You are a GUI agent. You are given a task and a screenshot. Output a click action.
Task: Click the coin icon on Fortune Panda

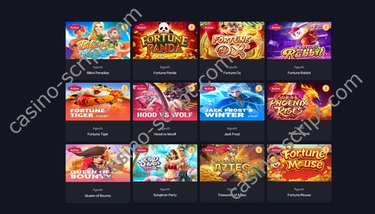pyautogui.click(x=191, y=27)
